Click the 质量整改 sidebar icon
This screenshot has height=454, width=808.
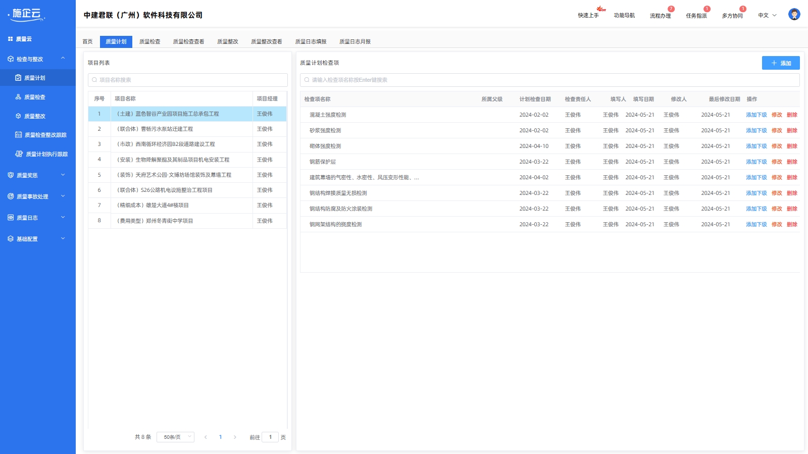point(18,116)
